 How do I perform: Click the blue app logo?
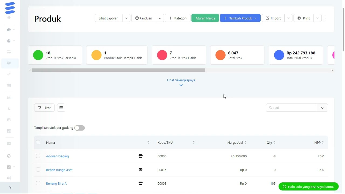10,8
